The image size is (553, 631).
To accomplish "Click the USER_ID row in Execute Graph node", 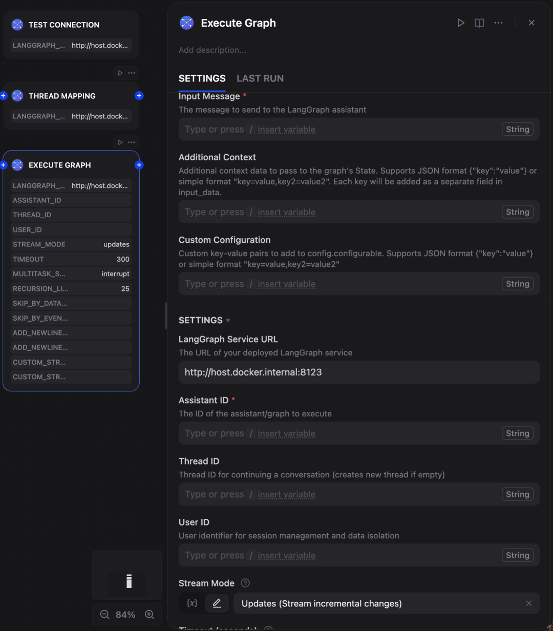I will [x=71, y=229].
